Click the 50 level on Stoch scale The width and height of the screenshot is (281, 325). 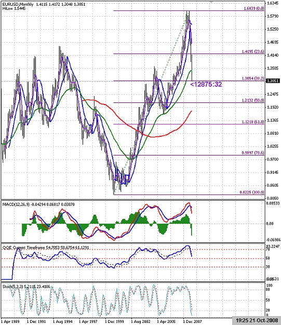click(267, 300)
